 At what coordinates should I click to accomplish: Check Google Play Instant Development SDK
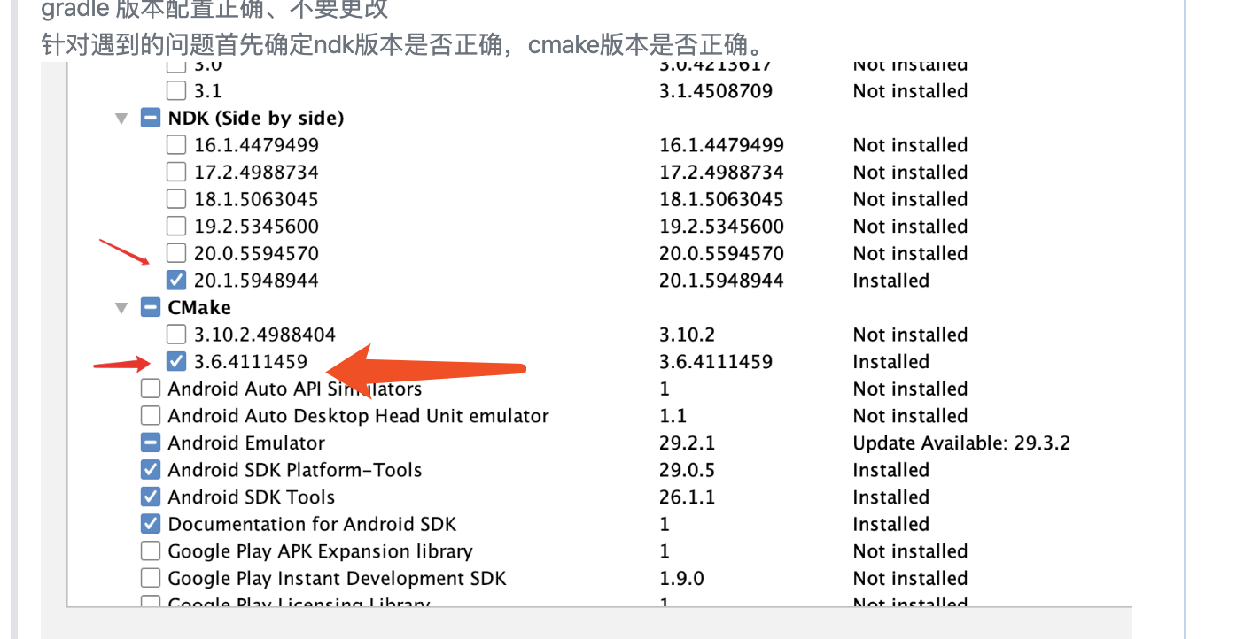(151, 578)
